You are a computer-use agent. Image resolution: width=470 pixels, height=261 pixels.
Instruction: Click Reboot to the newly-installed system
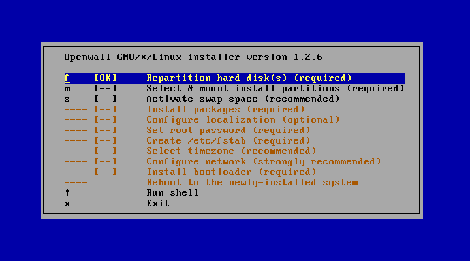(252, 183)
